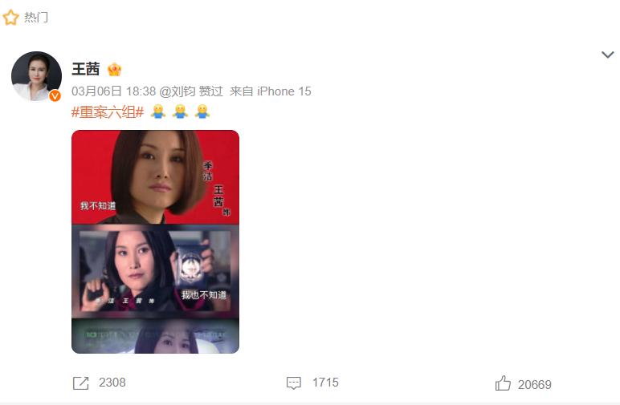620x405 pixels.
Task: Open the 王茜 username link
Action: click(85, 69)
